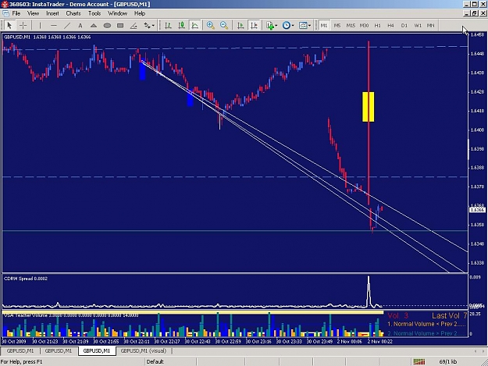Click the CDRW Spread indicator label
This screenshot has height=366, width=488.
[26, 279]
